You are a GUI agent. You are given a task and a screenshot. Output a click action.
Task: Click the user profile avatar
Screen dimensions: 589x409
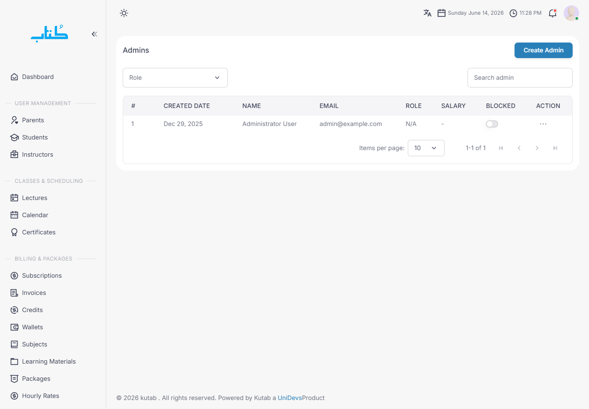click(571, 13)
